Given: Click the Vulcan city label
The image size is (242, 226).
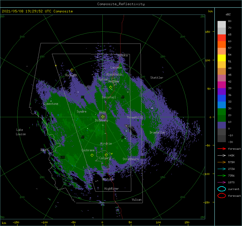Looking at the screenshot, I should pyautogui.click(x=137, y=200).
